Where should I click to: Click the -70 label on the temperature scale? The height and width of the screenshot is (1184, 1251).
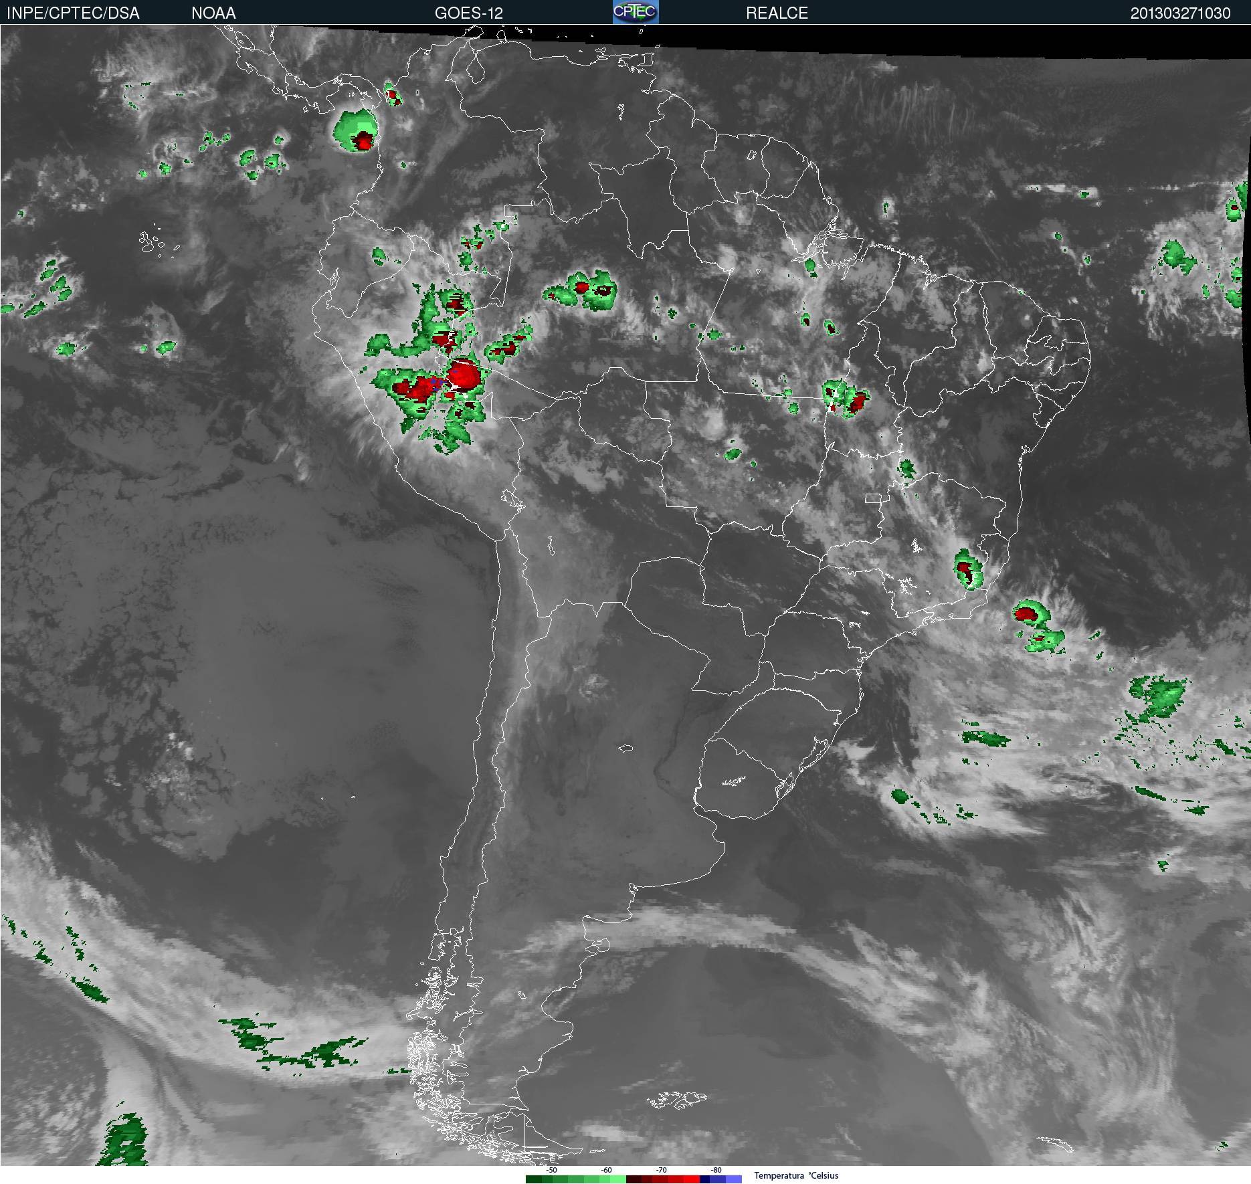coord(661,1170)
